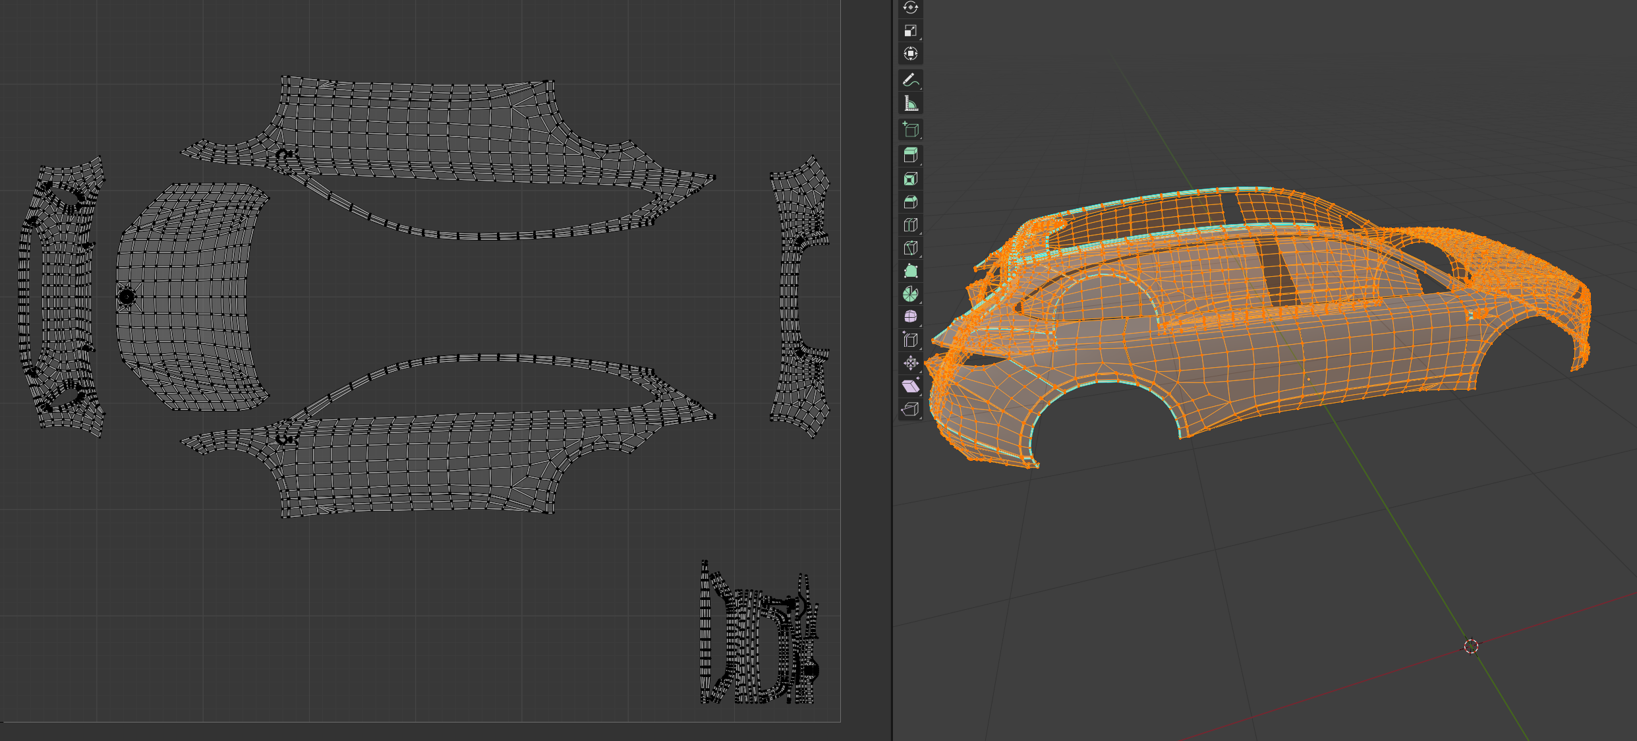Activate the Inset Faces tool
The height and width of the screenshot is (741, 1637).
tap(910, 179)
